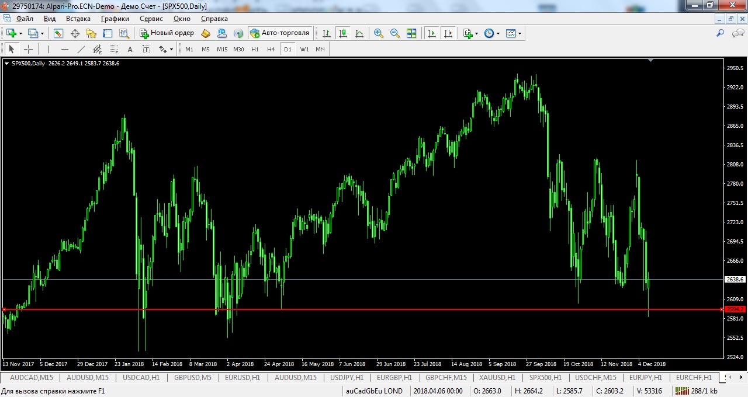Show the Market Watch window

(x=58, y=33)
